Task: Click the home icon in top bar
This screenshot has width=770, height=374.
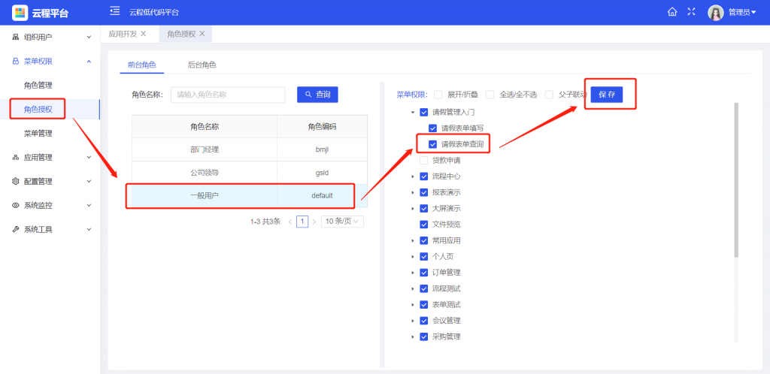Action: point(672,12)
